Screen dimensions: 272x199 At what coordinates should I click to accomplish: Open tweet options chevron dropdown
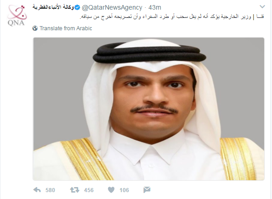pyautogui.click(x=262, y=7)
